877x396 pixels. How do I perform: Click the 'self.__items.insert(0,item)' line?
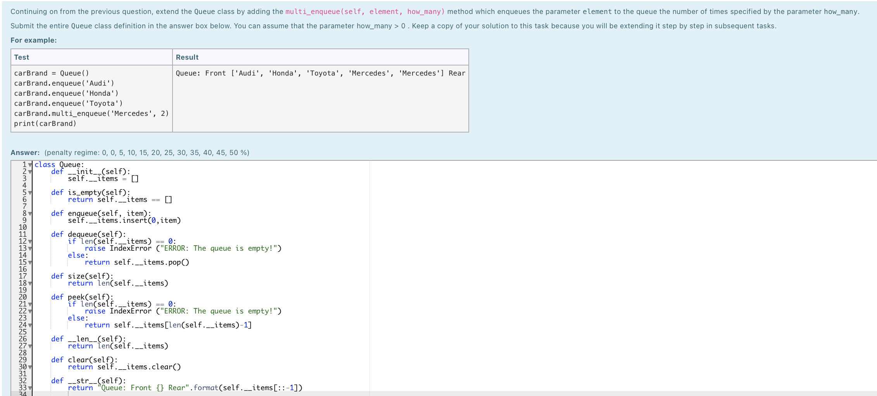pos(124,220)
